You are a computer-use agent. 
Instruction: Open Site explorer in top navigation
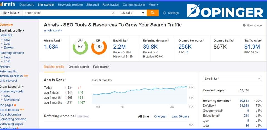[x=46, y=5]
